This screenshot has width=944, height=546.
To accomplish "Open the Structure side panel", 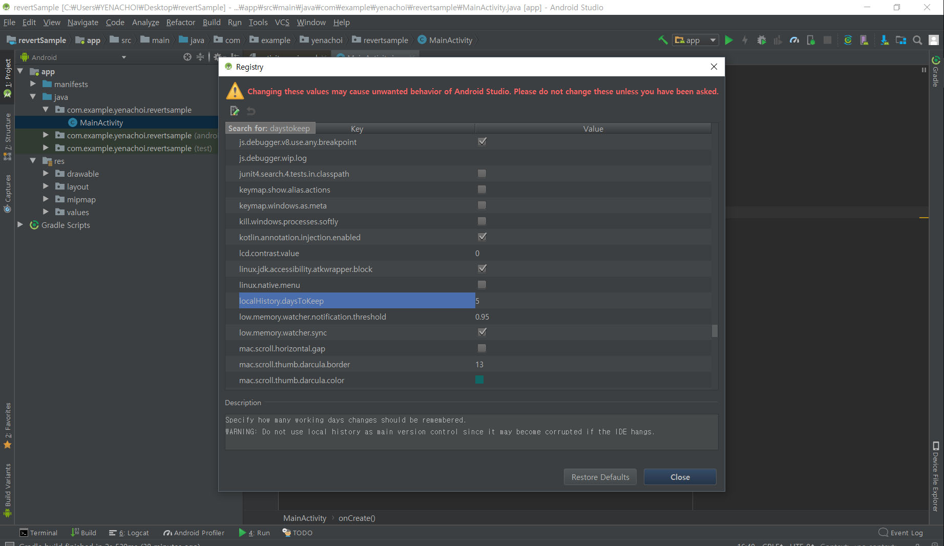I will click(8, 136).
